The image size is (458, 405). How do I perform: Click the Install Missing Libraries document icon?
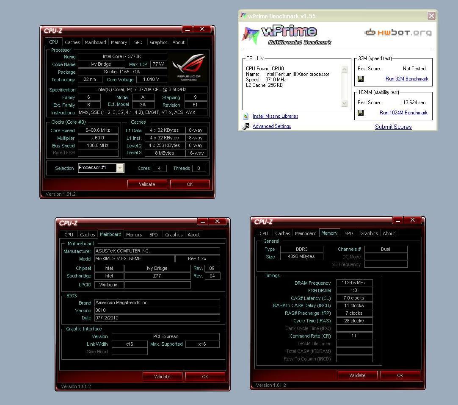246,116
